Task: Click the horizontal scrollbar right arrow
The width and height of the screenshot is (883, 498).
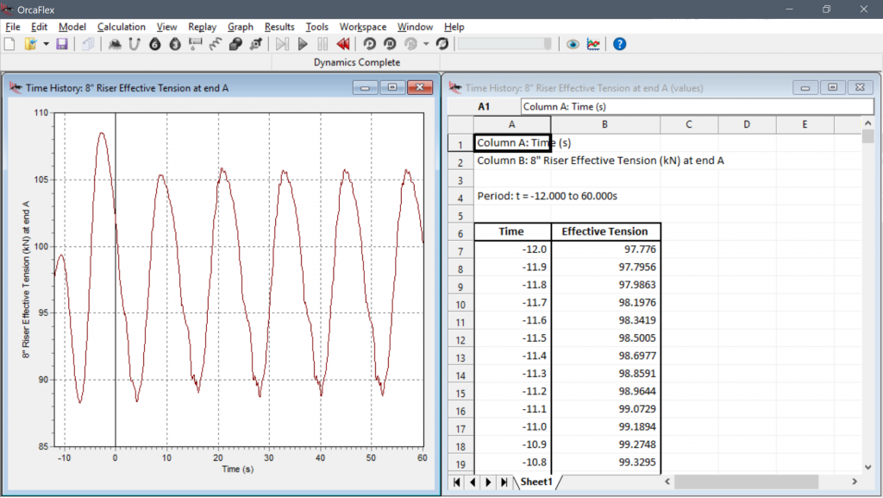Action: click(855, 482)
